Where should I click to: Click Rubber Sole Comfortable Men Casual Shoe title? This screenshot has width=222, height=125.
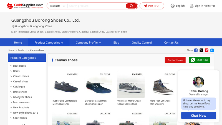pyautogui.click(x=65, y=102)
